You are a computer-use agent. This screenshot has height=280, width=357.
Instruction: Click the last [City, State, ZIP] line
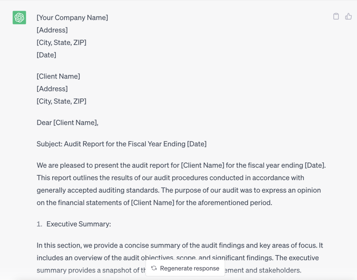coord(62,101)
